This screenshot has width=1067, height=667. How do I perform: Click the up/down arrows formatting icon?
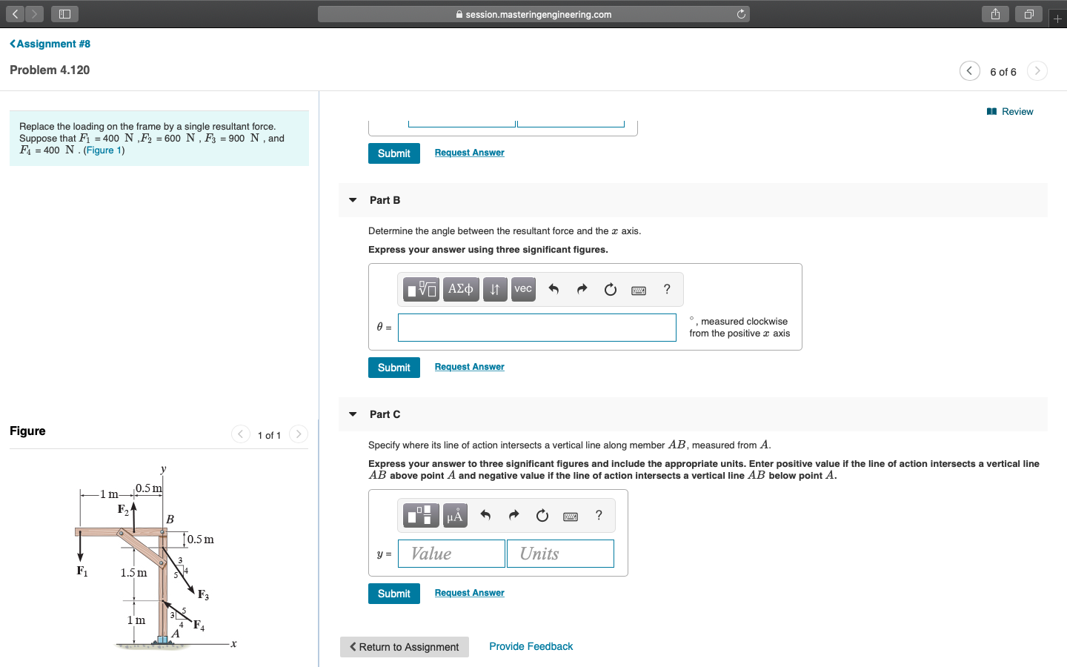[494, 289]
